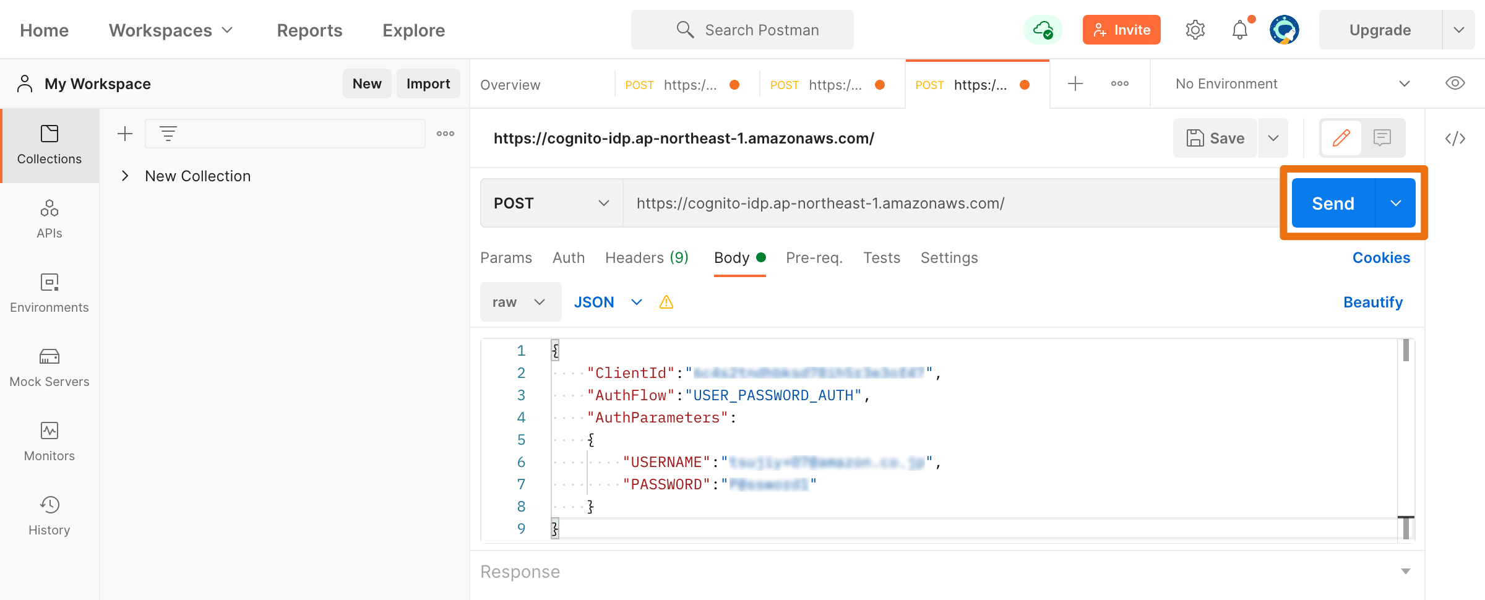Click the user avatar icon
The width and height of the screenshot is (1485, 600).
click(1285, 30)
